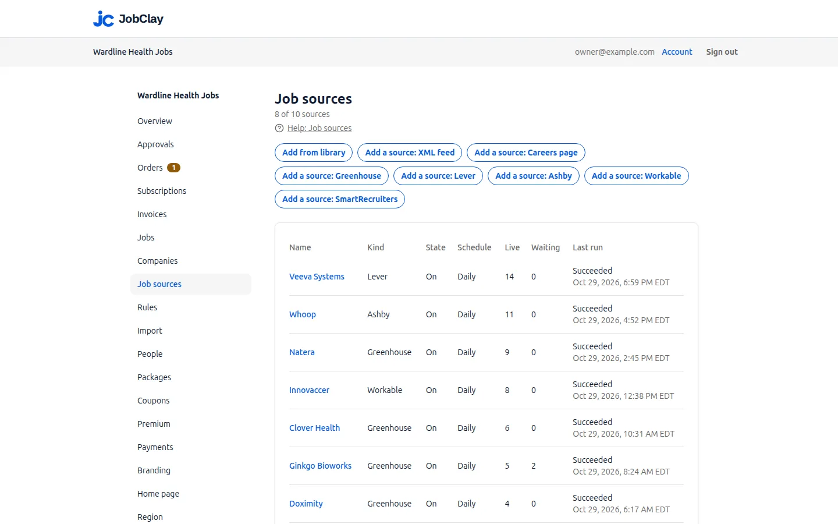Add a source: SmartRecruiters
The width and height of the screenshot is (838, 524).
[x=340, y=199]
